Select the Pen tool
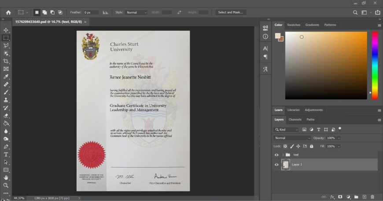383x201 pixels. 6,147
